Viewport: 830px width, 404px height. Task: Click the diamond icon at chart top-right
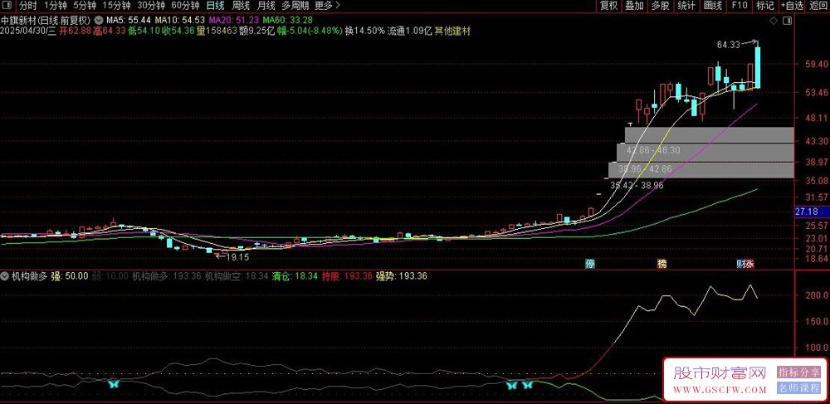tap(774, 21)
